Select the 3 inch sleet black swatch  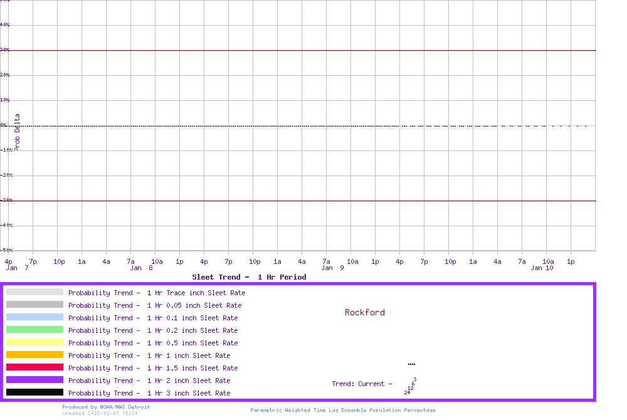[x=34, y=392]
